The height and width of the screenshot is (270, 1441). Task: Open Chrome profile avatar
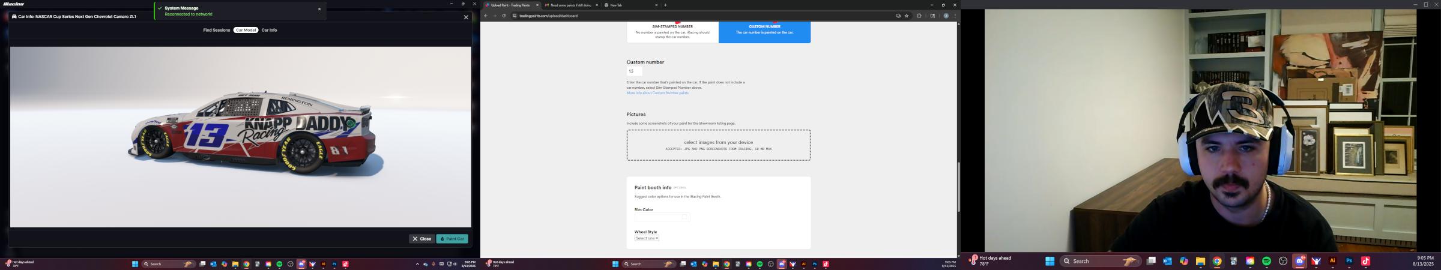click(x=946, y=16)
